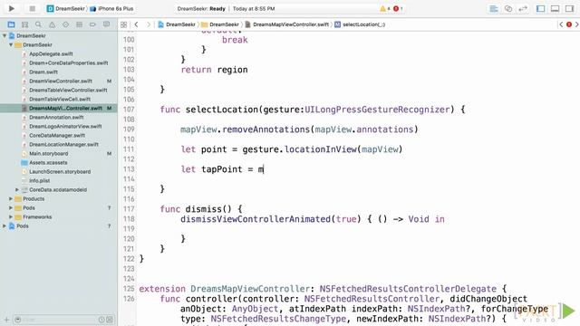The height and width of the screenshot is (326, 580).
Task: Show the Report navigator
Action: click(106, 24)
